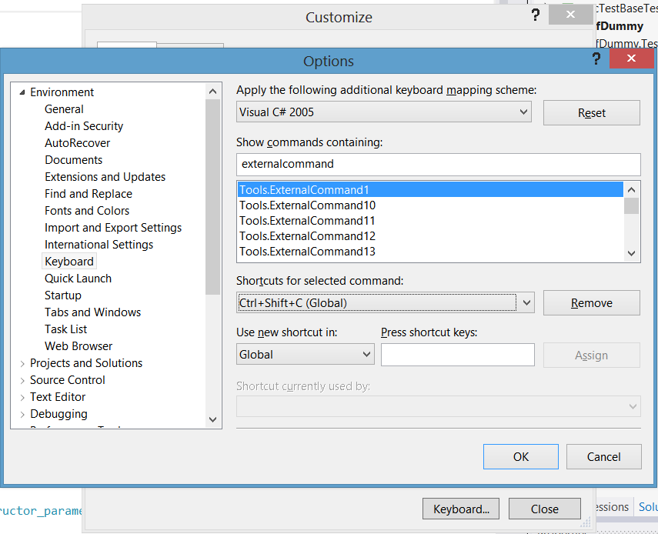
Task: Select Quick Launch in the tree
Action: pyautogui.click(x=78, y=279)
